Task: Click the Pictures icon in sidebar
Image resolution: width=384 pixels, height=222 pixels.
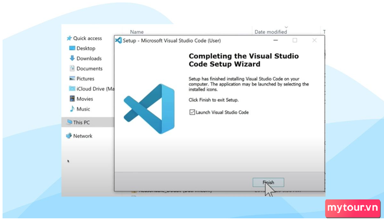Action: point(72,78)
